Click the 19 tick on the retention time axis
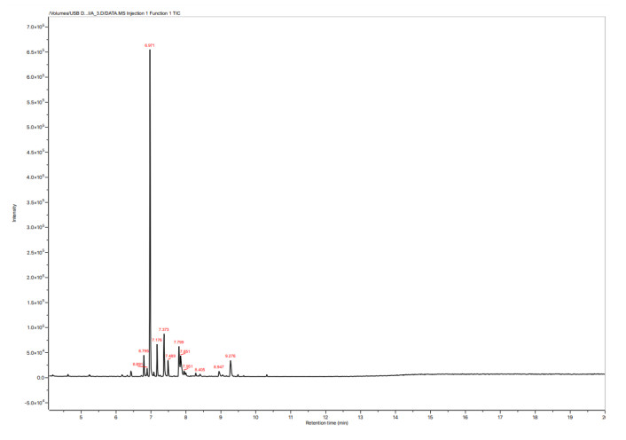Viewport: 626px width, 440px height. (570, 416)
